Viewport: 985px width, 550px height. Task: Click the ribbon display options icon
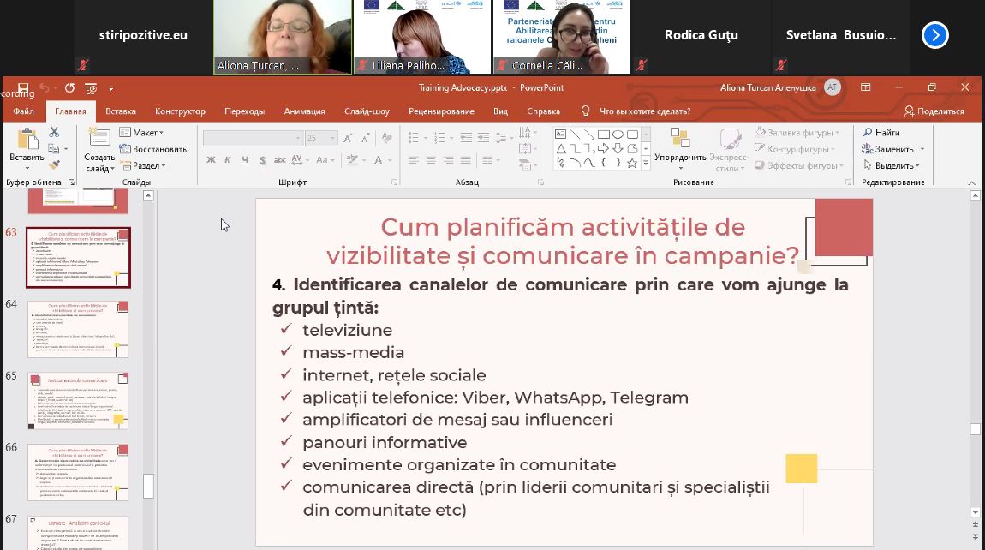[866, 87]
